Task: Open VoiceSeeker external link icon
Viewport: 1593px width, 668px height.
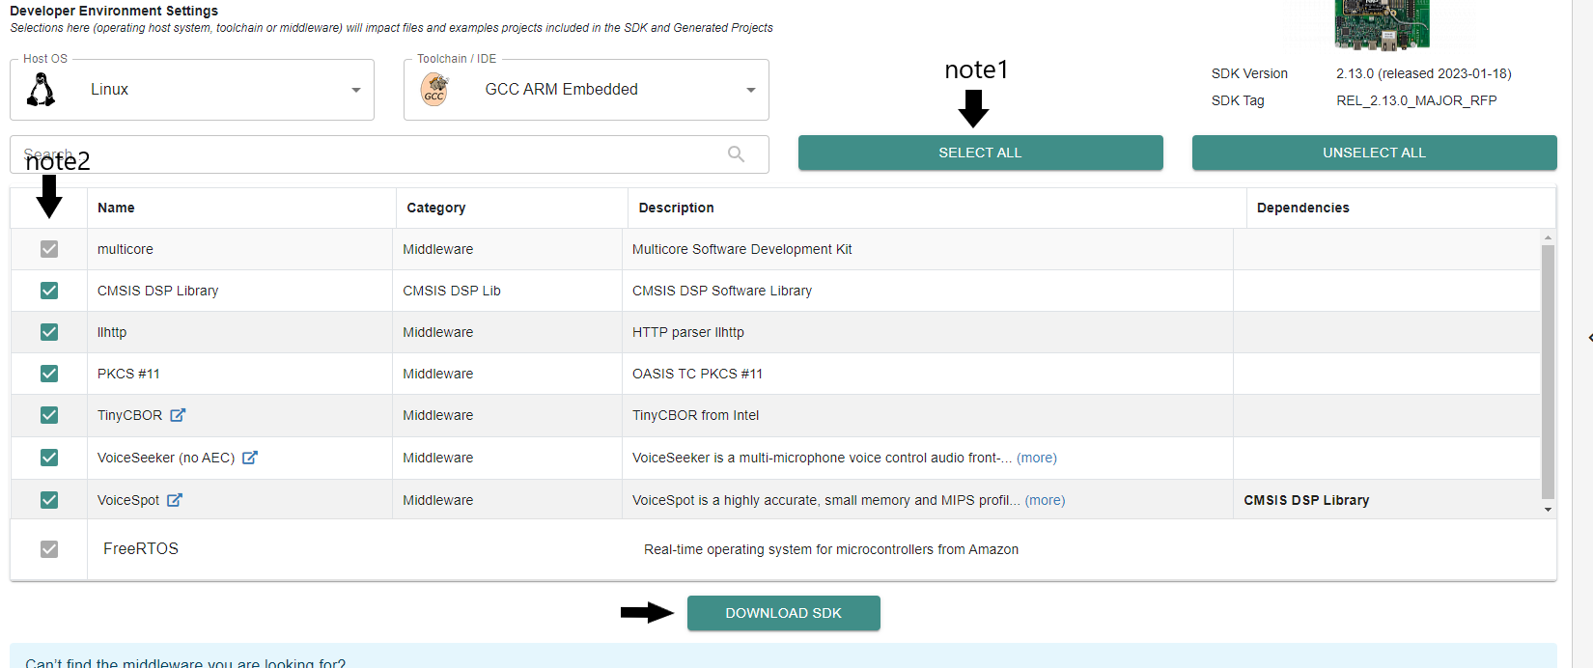Action: pos(250,458)
